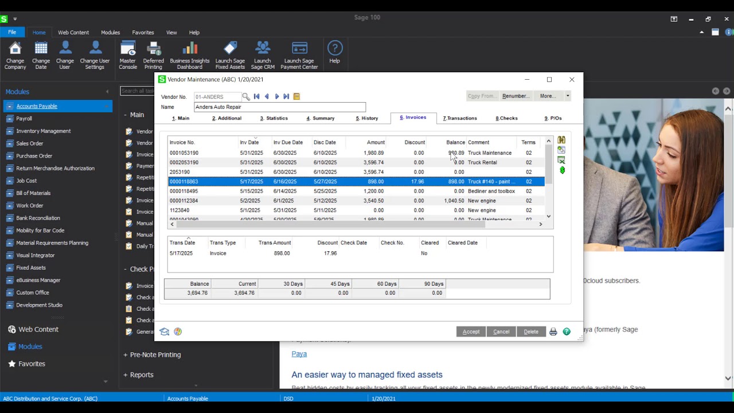Open the File menu
The height and width of the screenshot is (413, 734).
pos(12,32)
